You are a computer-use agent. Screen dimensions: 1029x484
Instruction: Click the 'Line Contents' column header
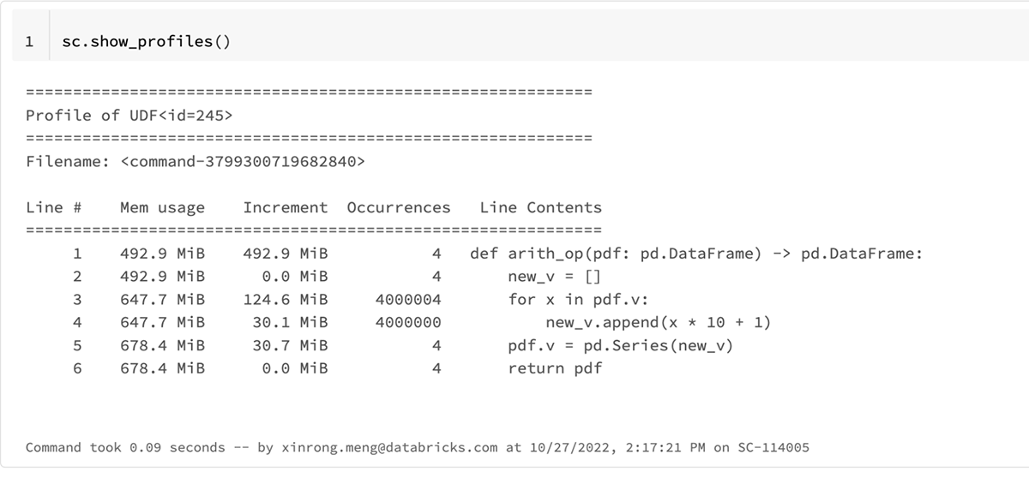(540, 207)
